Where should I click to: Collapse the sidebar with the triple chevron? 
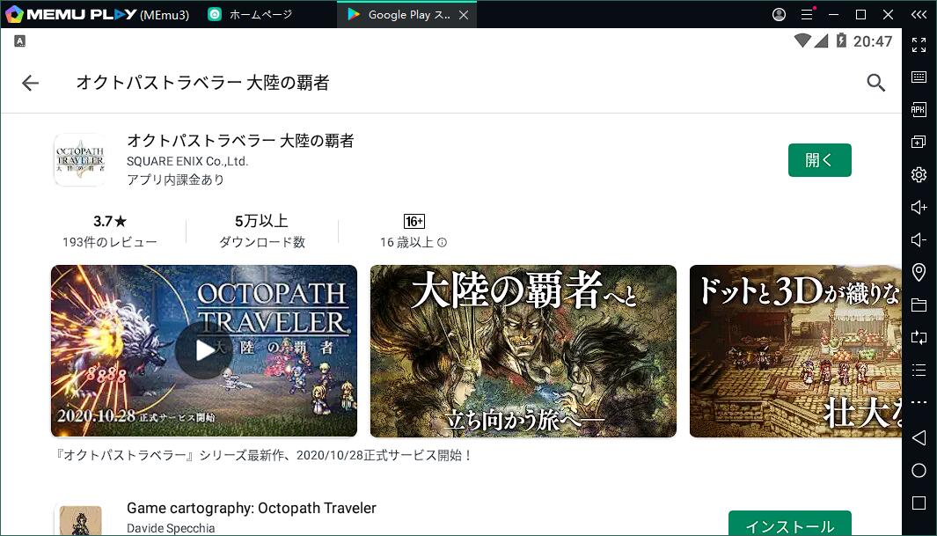[x=919, y=15]
